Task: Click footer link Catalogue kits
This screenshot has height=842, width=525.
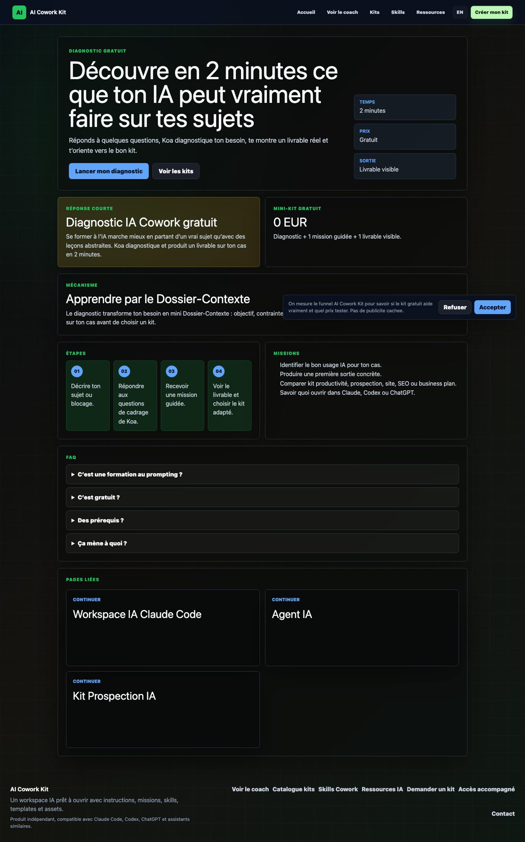Action: coord(294,789)
